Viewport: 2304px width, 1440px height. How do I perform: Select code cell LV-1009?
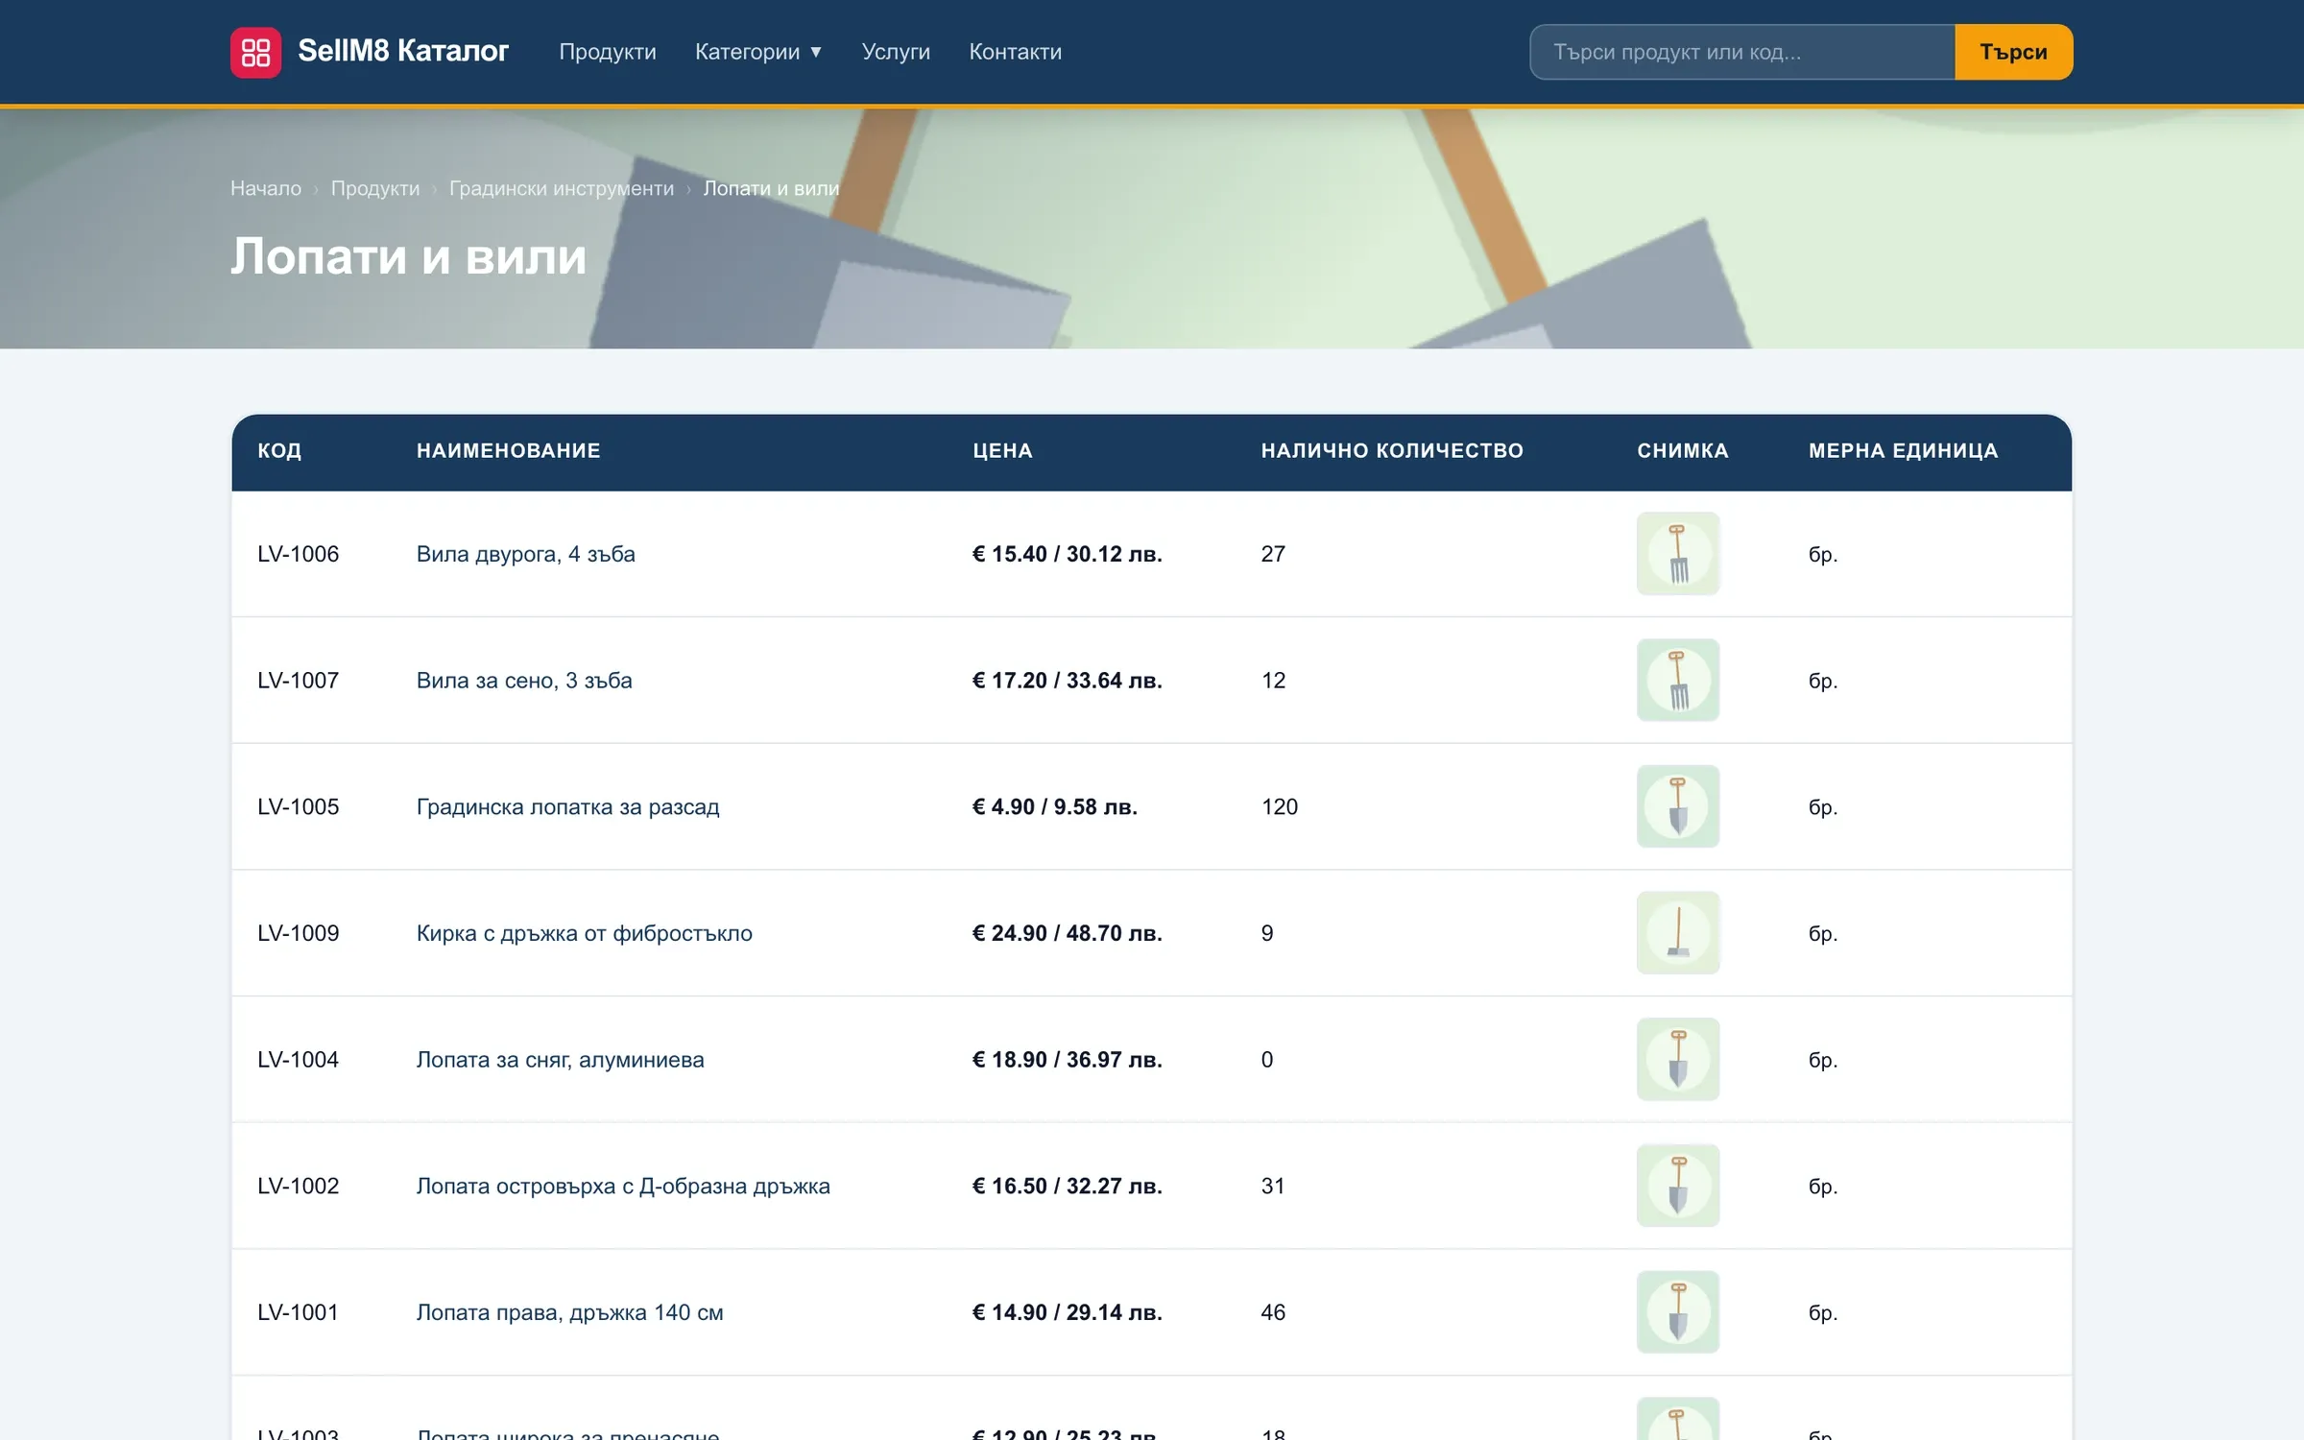pyautogui.click(x=299, y=933)
